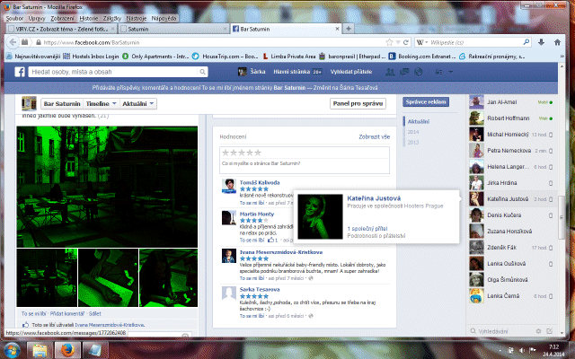Open Facebook messages icon
This screenshot has width=575, height=359.
(404, 72)
